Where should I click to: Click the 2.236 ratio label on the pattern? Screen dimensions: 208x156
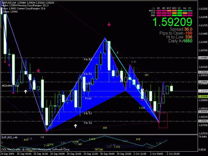pos(142,108)
